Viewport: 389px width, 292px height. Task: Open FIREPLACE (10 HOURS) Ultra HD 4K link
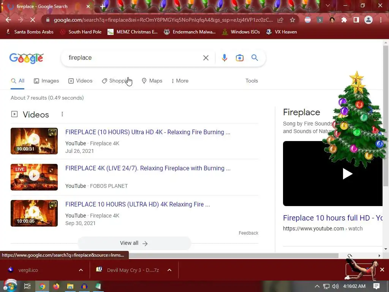click(x=148, y=132)
